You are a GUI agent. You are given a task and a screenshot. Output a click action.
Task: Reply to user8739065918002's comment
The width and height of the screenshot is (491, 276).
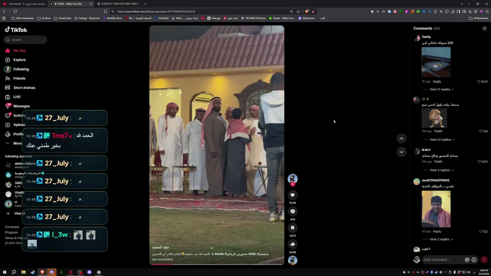tap(437, 232)
